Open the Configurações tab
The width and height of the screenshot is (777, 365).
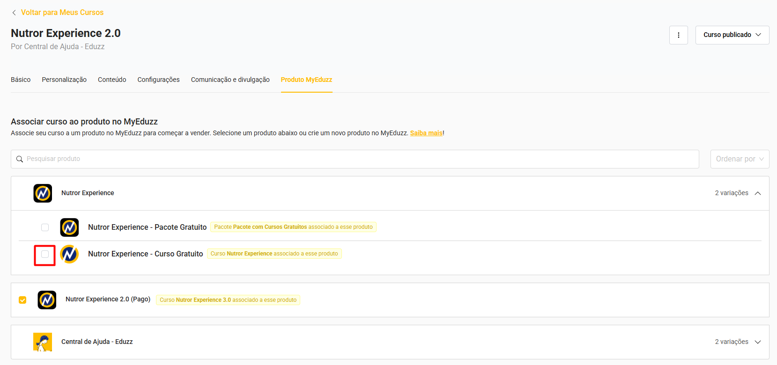pyautogui.click(x=158, y=80)
